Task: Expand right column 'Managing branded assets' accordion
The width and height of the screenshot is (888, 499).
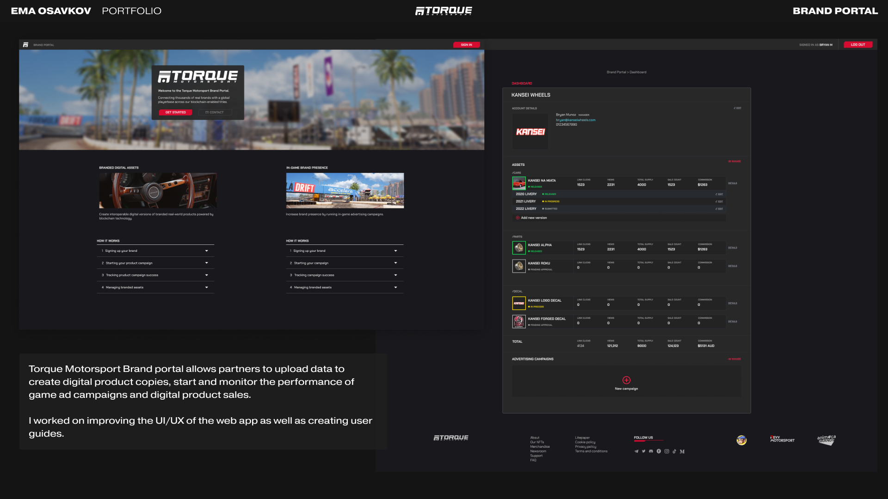Action: tap(345, 287)
